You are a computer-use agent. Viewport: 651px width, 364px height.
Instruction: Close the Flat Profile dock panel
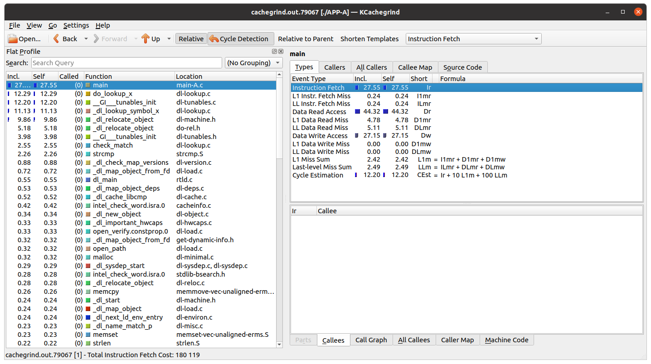click(281, 52)
